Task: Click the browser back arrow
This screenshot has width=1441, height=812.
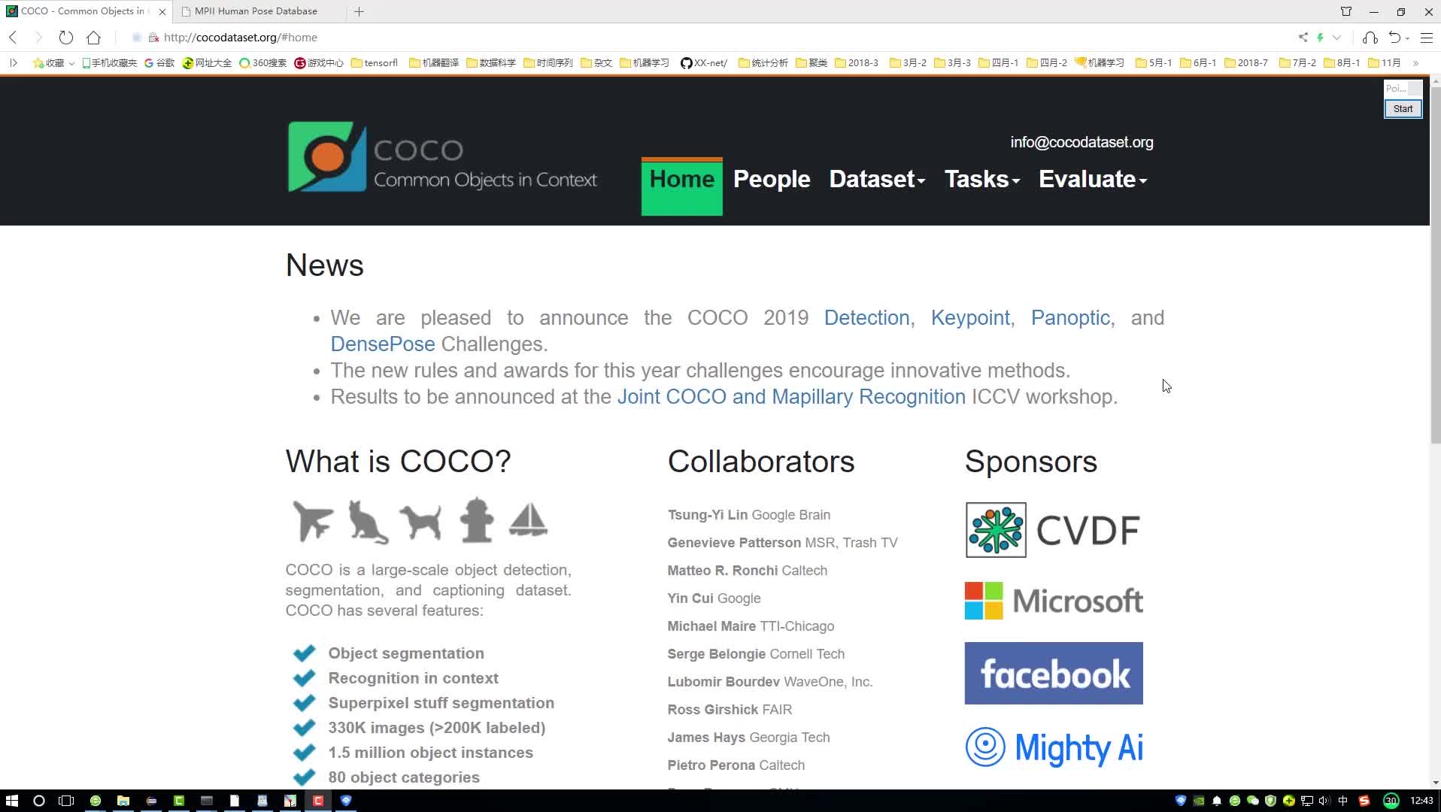Action: (x=14, y=38)
